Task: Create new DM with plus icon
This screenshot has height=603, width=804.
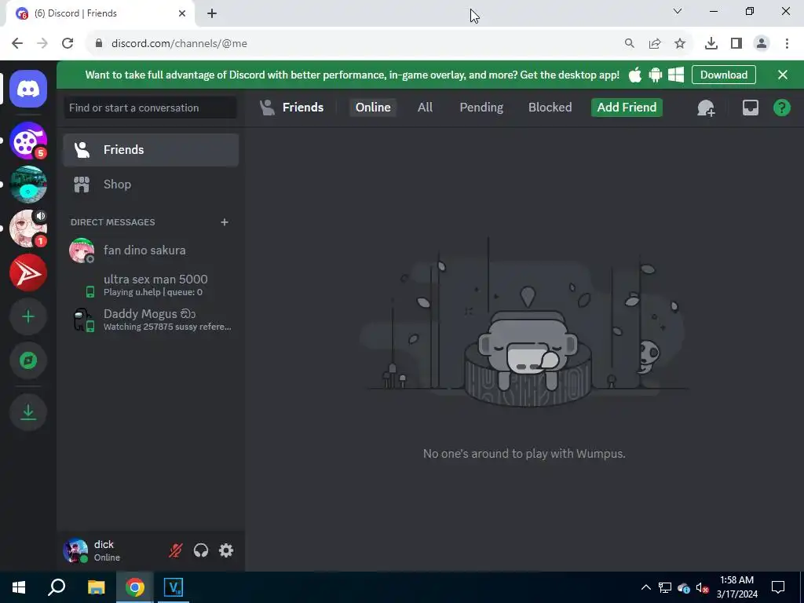Action: pos(224,222)
